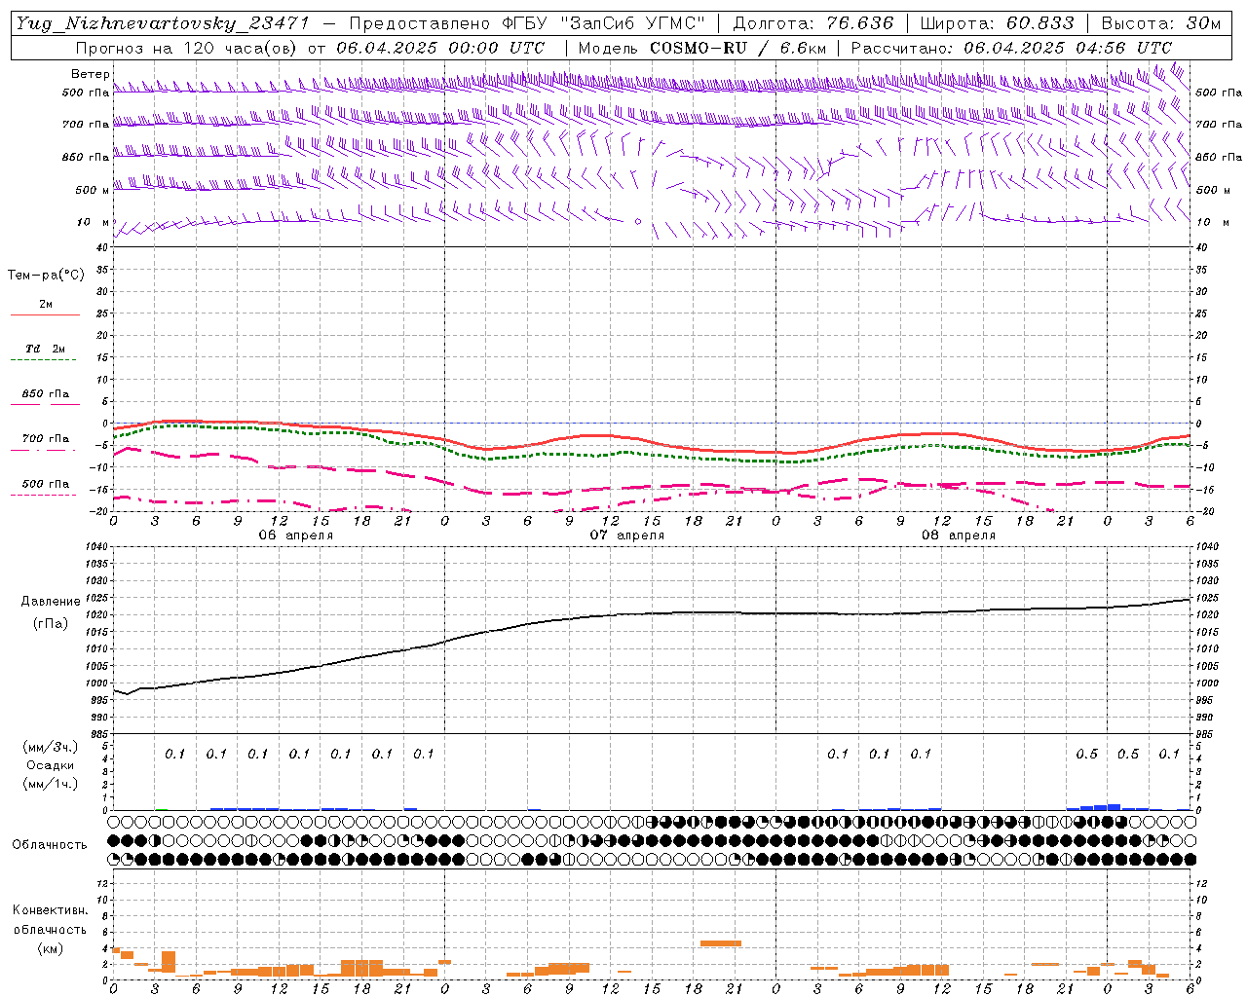Click the calm-wind circle in the 10 м wind row
Screen dimensions: 1247x997
point(638,222)
